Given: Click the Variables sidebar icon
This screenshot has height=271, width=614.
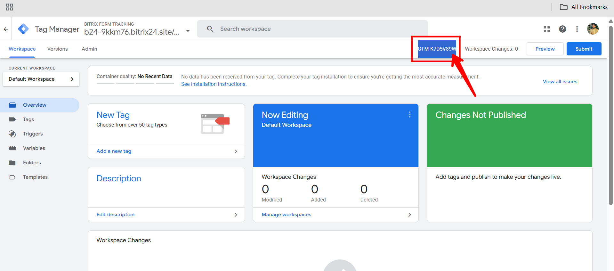Looking at the screenshot, I should (12, 148).
